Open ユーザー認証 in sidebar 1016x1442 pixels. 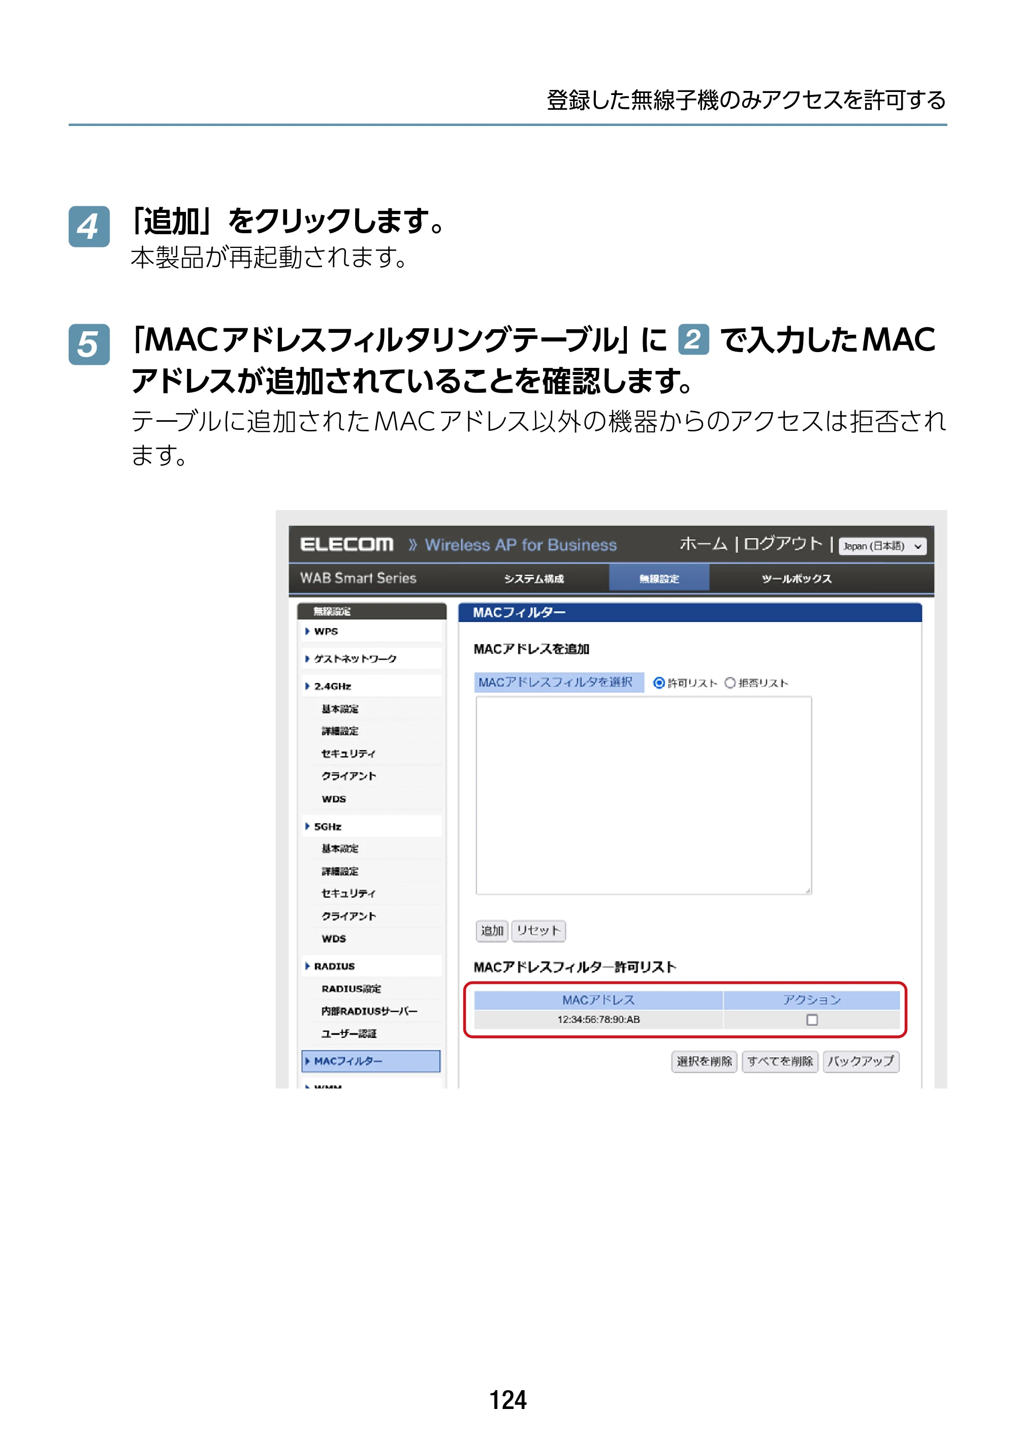(348, 1034)
